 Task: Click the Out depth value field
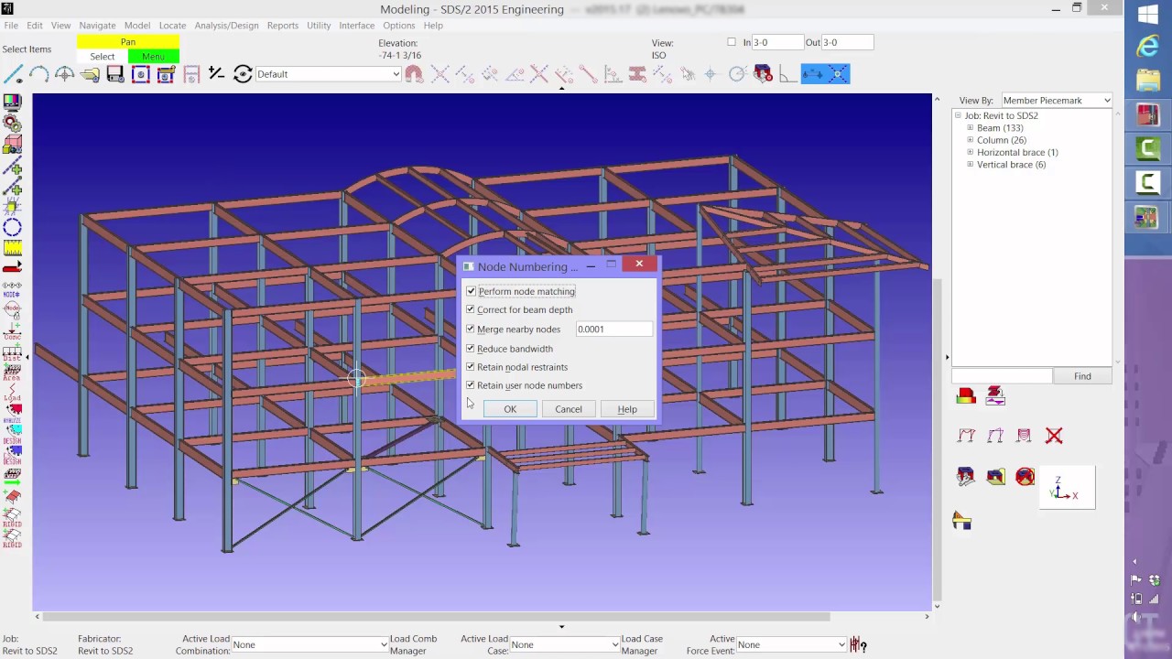848,42
